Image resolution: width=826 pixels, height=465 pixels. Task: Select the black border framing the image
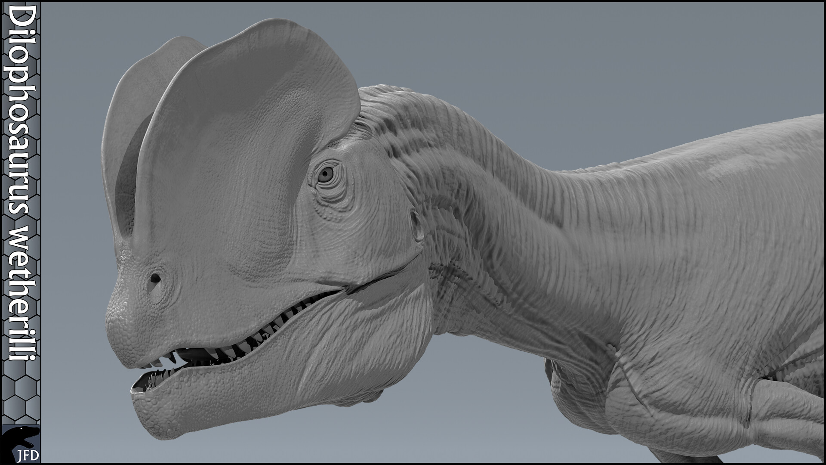(x=413, y=2)
